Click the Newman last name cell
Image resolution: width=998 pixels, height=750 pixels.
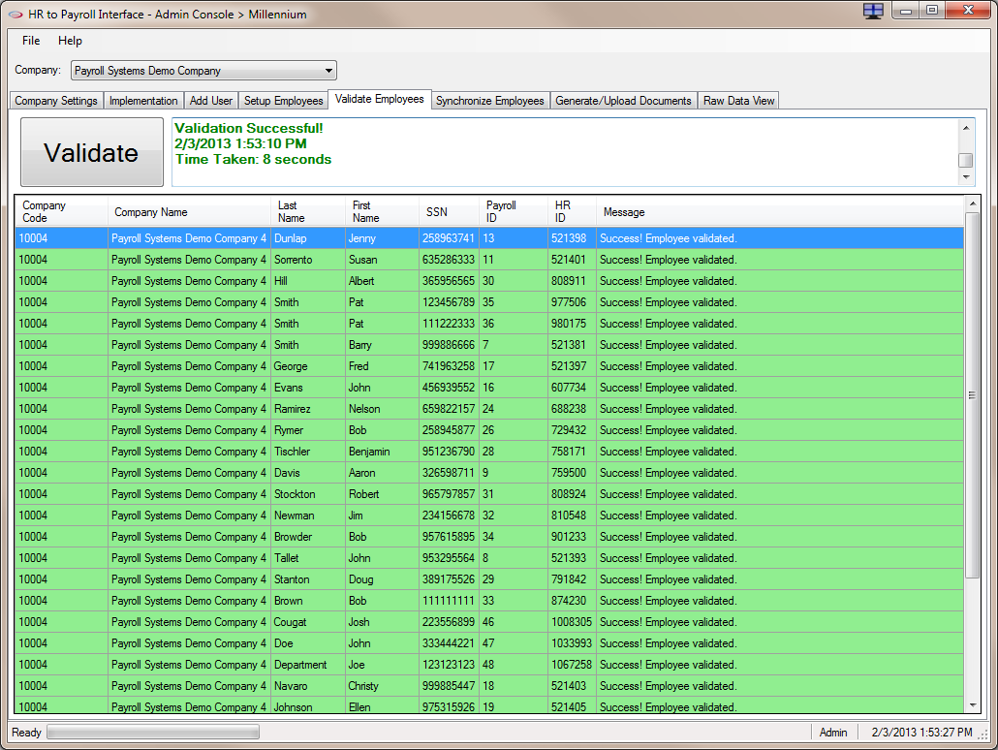tap(308, 516)
